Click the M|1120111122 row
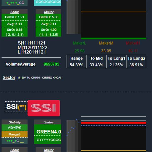Viewport: 152px width, 152px height. (32, 48)
